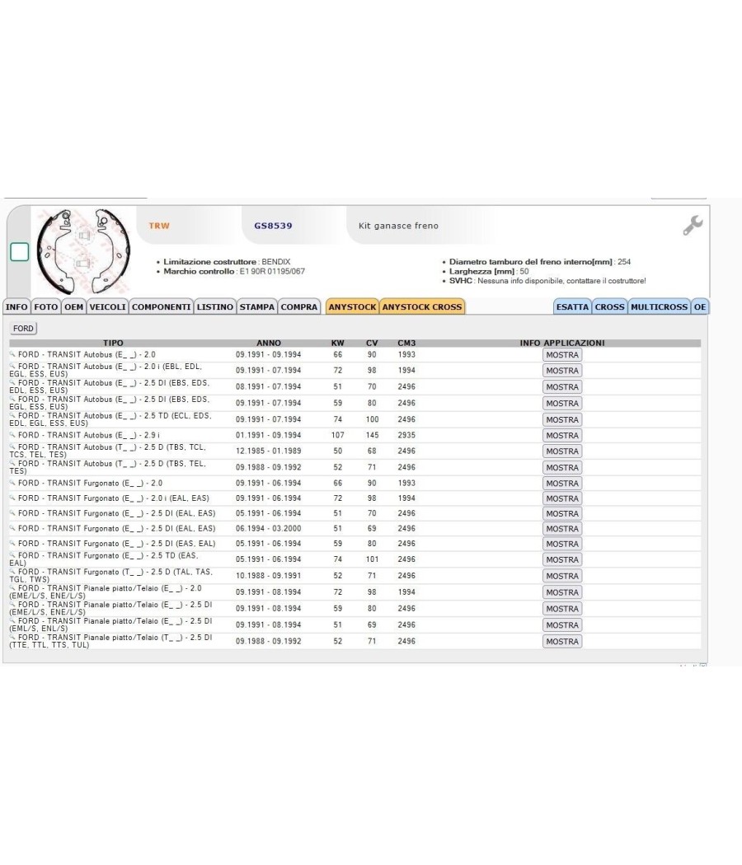Open the VEICOLI tab
742x865 pixels.
click(108, 306)
